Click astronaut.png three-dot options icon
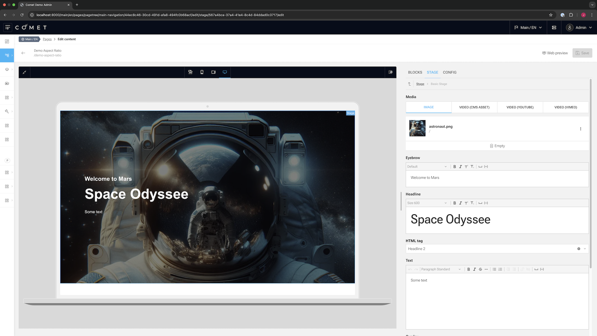The image size is (597, 336). click(x=581, y=129)
